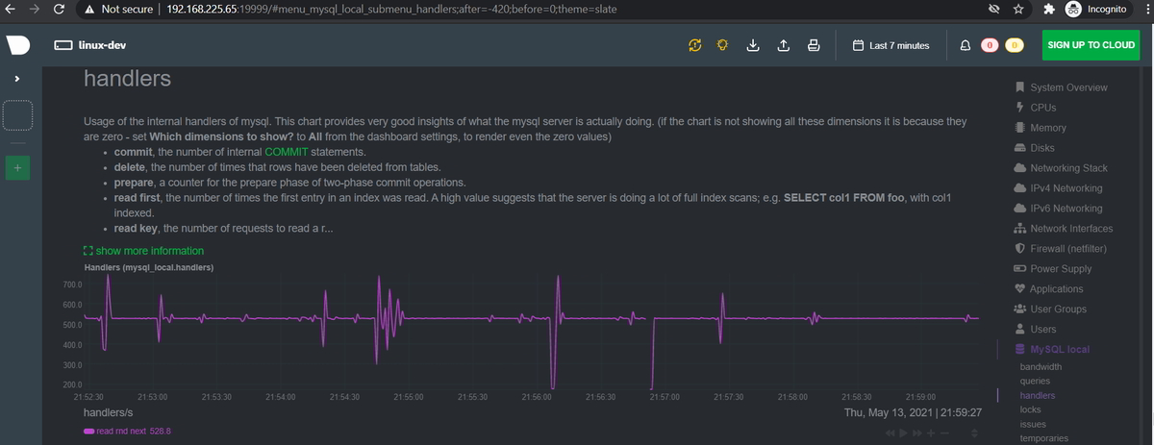Click the CPUs lightning bolt icon
Screen dimensions: 1154x445
point(1019,108)
